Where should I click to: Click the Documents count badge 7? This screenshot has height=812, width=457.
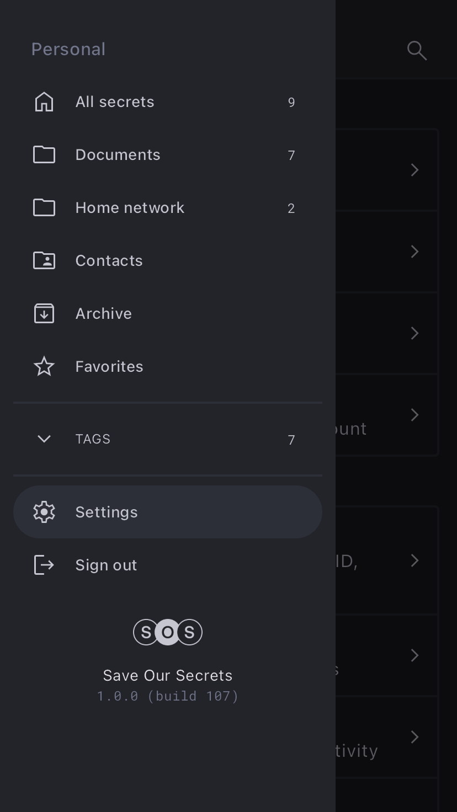(x=291, y=156)
